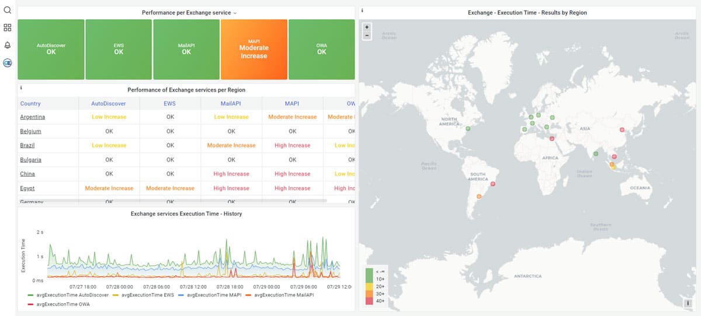This screenshot has height=316, width=701.
Task: Click the orange map marker in Argentina
Action: click(479, 196)
